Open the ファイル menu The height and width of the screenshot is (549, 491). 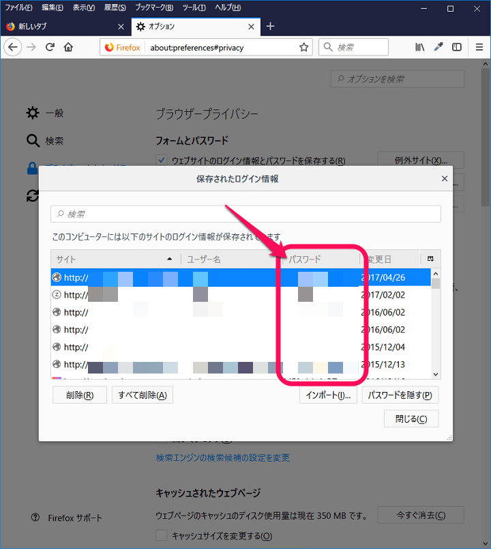click(x=18, y=8)
